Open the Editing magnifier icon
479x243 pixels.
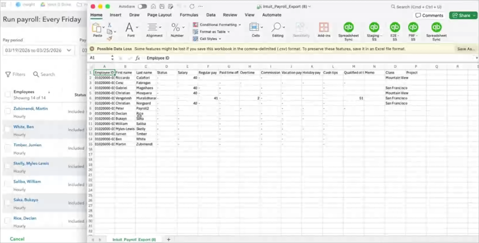pos(278,27)
